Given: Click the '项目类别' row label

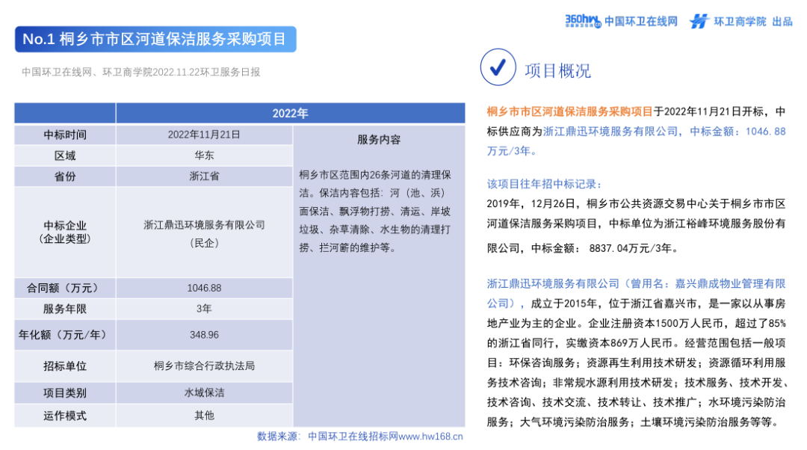Looking at the screenshot, I should point(65,393).
